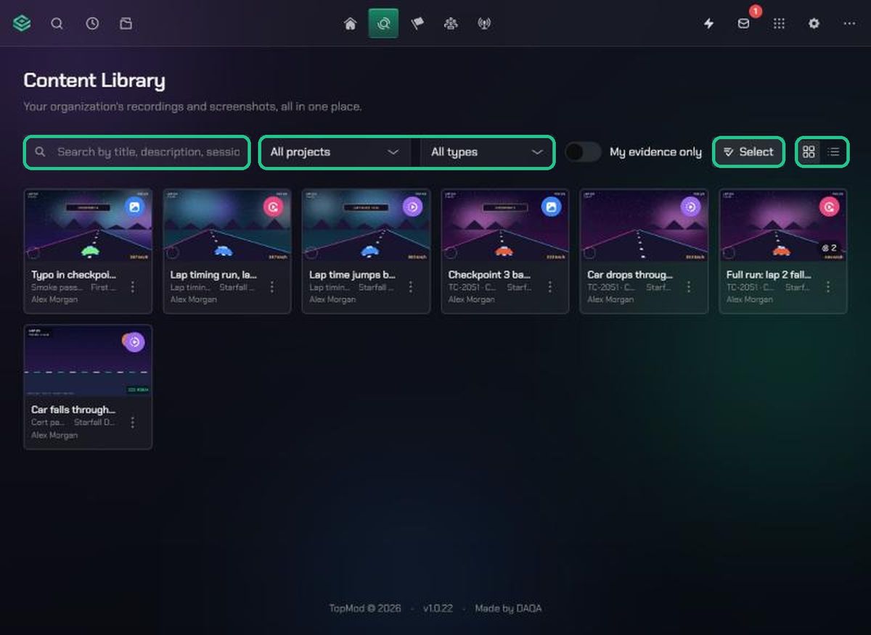Open the team members nav icon
Screen dimensions: 871x635
click(x=451, y=23)
